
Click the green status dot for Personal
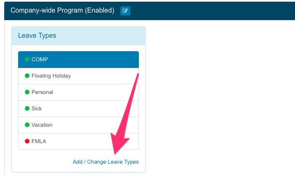27,92
